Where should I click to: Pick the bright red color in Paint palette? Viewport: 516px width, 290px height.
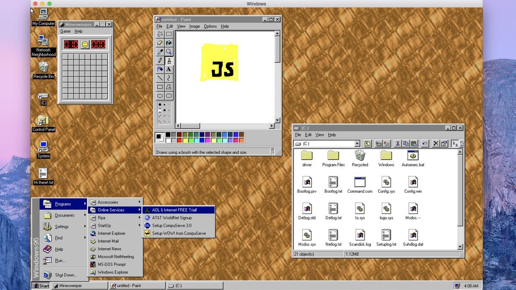click(x=179, y=141)
